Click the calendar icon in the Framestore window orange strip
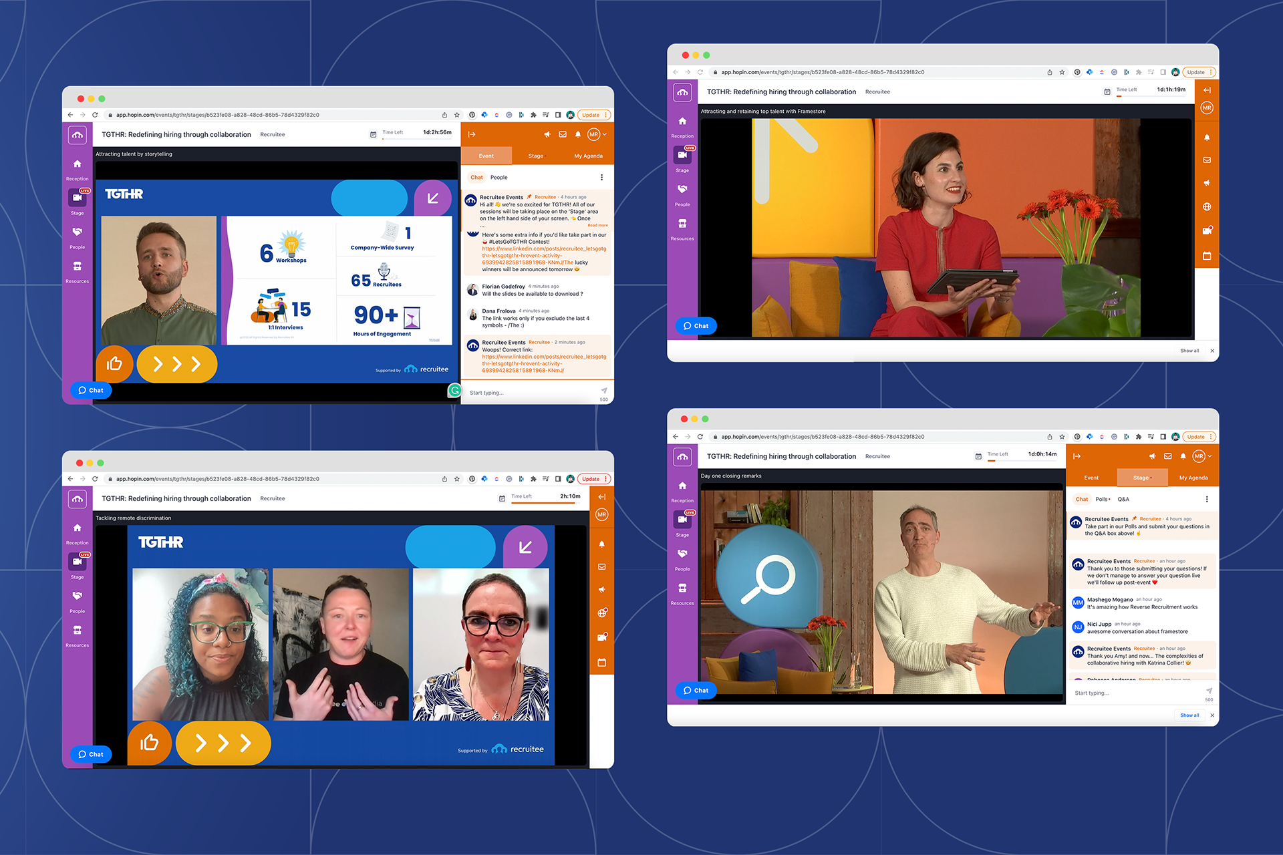This screenshot has width=1283, height=855. coord(1207,256)
